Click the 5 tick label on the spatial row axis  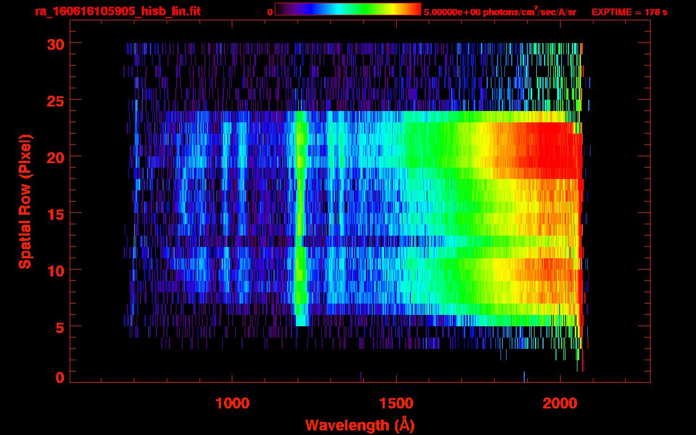tap(58, 327)
